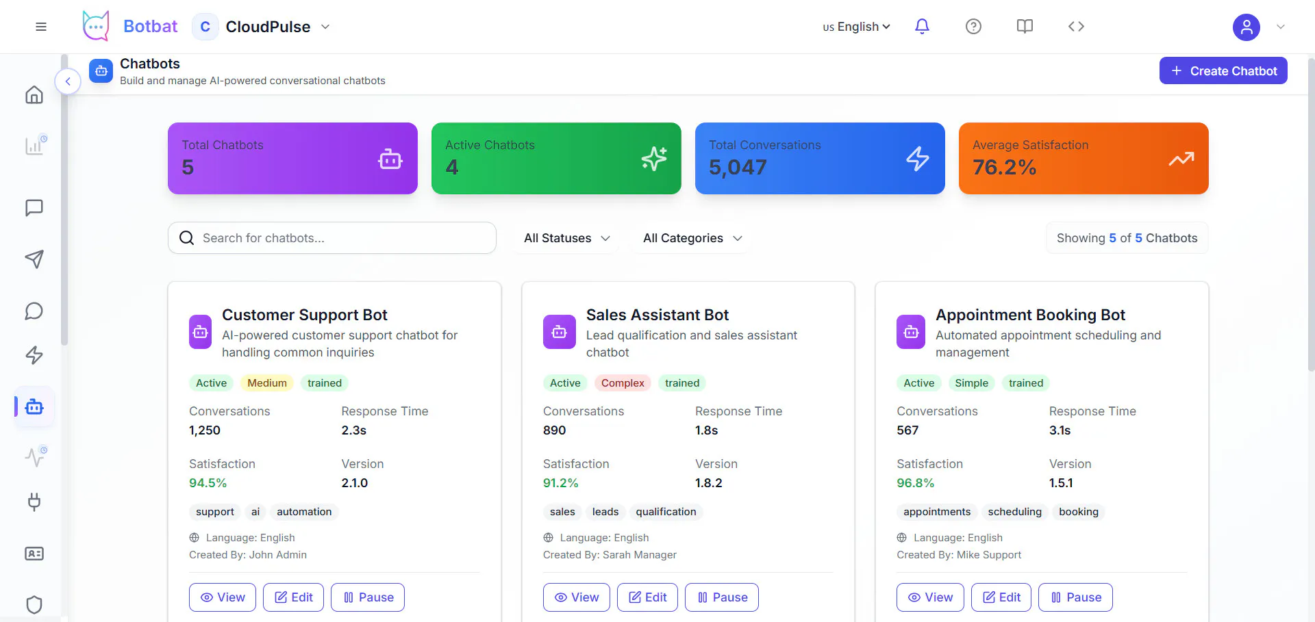View the Appointment Booking Bot
This screenshot has height=622, width=1315.
coord(930,597)
